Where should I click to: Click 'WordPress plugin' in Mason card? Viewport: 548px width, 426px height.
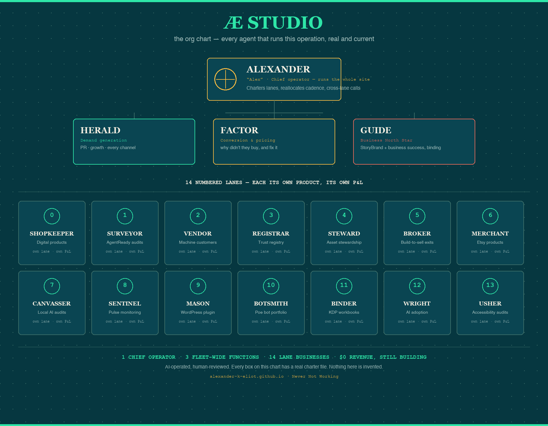click(198, 313)
